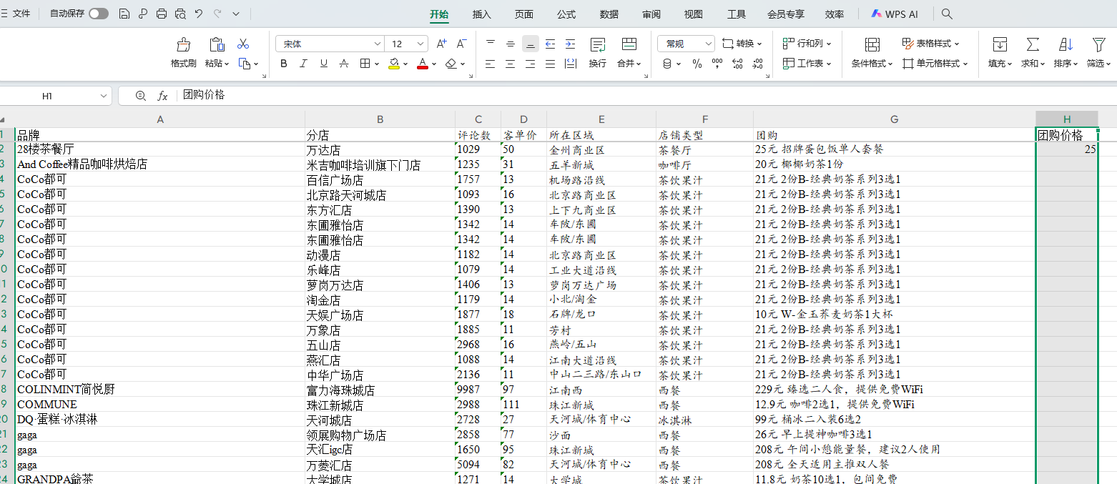Image resolution: width=1117 pixels, height=484 pixels.
Task: Apply strikethrough formatting
Action: click(x=344, y=64)
